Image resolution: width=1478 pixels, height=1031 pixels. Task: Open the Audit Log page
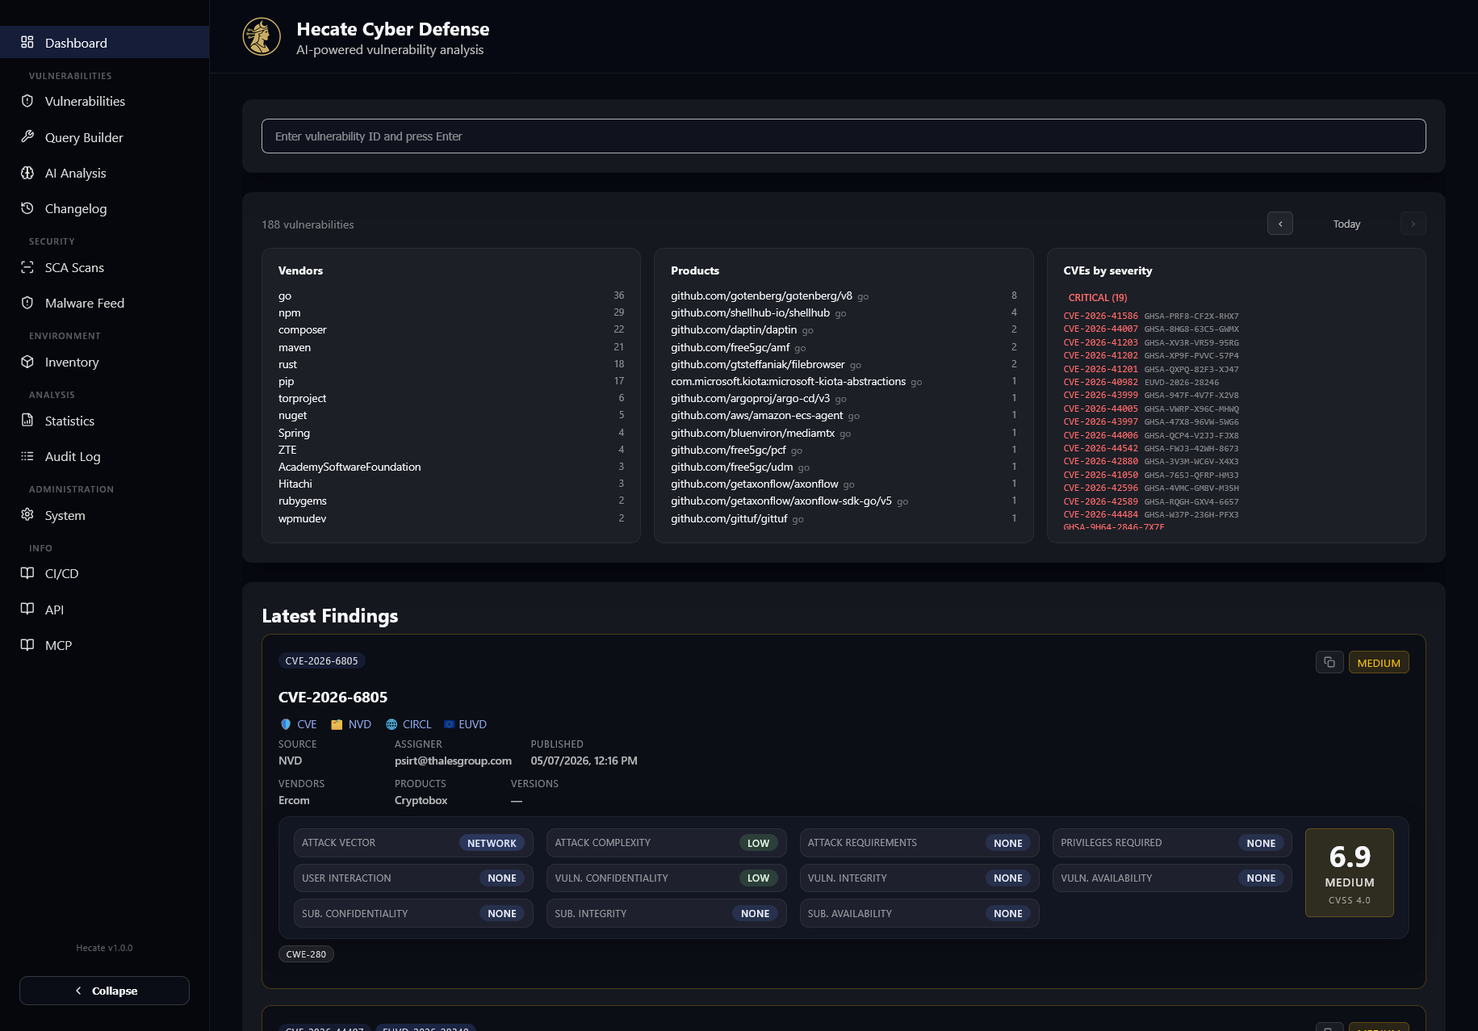point(105,456)
